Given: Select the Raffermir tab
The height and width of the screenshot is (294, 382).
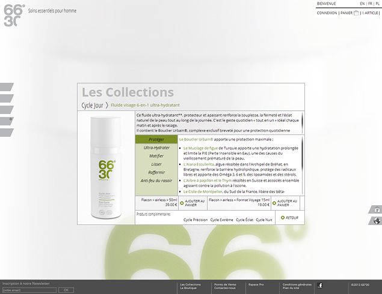Looking at the screenshot, I should [156, 173].
